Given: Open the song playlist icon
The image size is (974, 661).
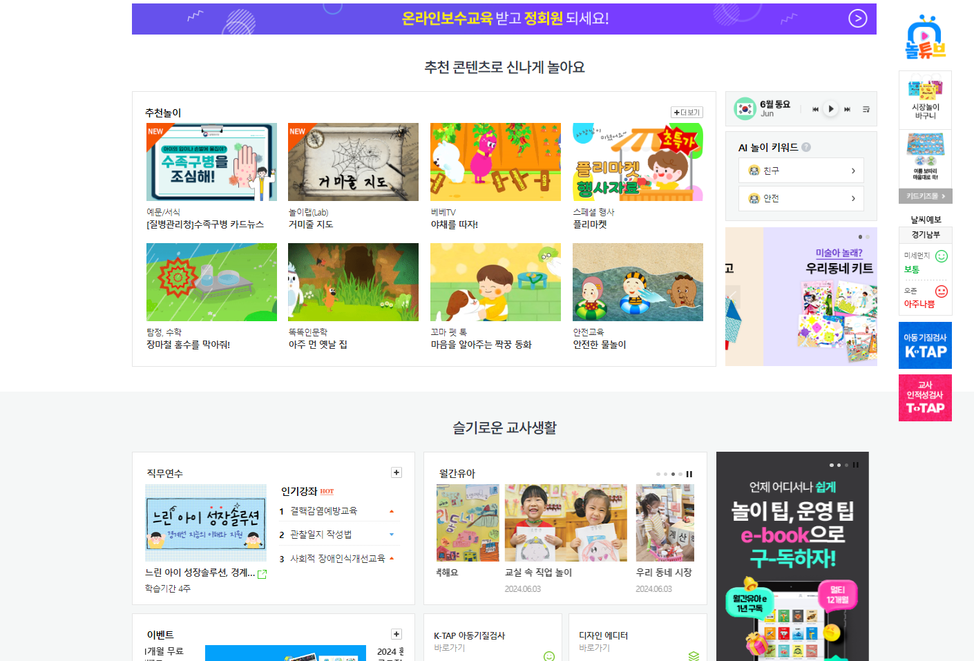Looking at the screenshot, I should (866, 109).
